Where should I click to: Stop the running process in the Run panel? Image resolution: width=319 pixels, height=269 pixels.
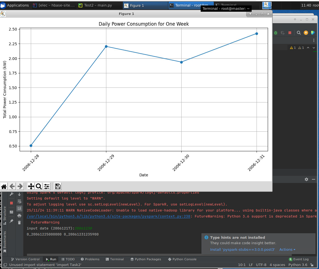(x=11, y=203)
